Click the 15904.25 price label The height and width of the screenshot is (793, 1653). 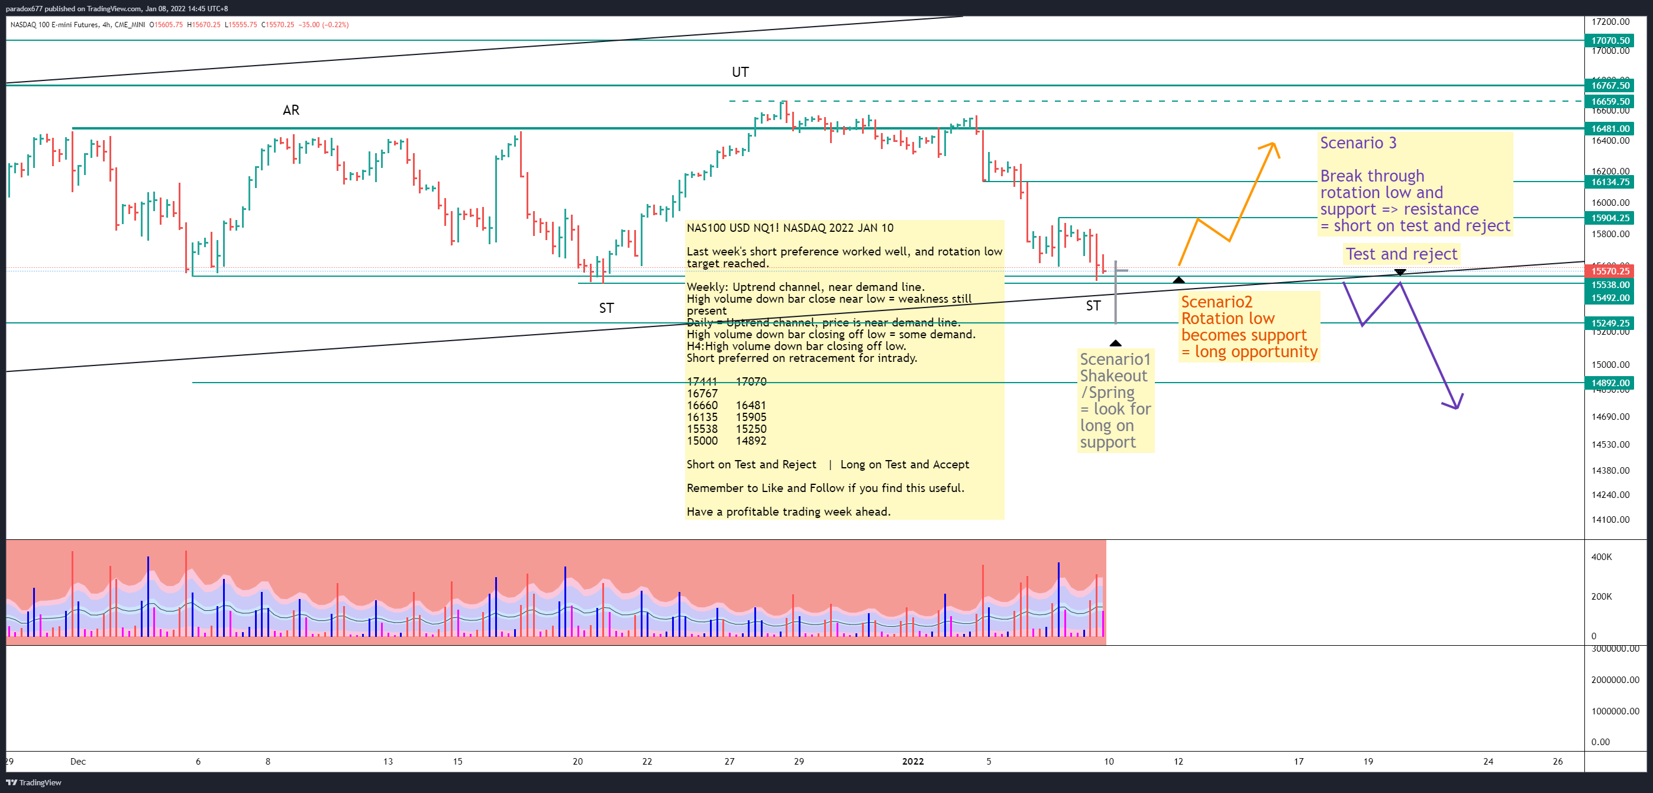click(1610, 218)
